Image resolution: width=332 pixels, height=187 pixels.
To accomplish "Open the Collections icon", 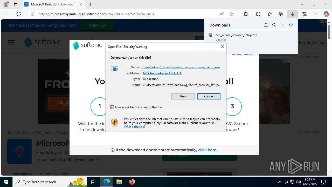I will click(281, 14).
